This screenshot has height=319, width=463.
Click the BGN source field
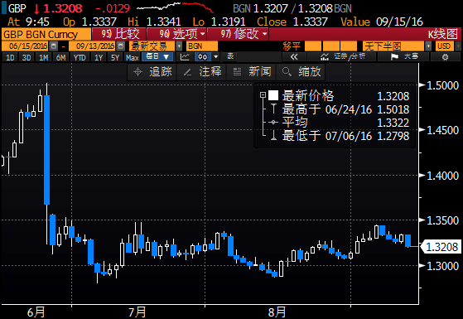(201, 46)
